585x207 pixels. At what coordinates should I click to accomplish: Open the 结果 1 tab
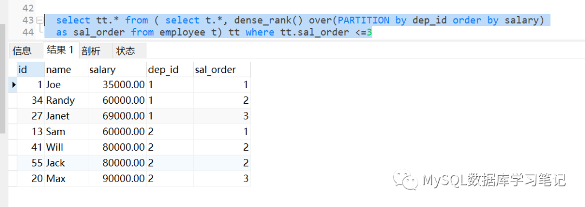click(61, 50)
